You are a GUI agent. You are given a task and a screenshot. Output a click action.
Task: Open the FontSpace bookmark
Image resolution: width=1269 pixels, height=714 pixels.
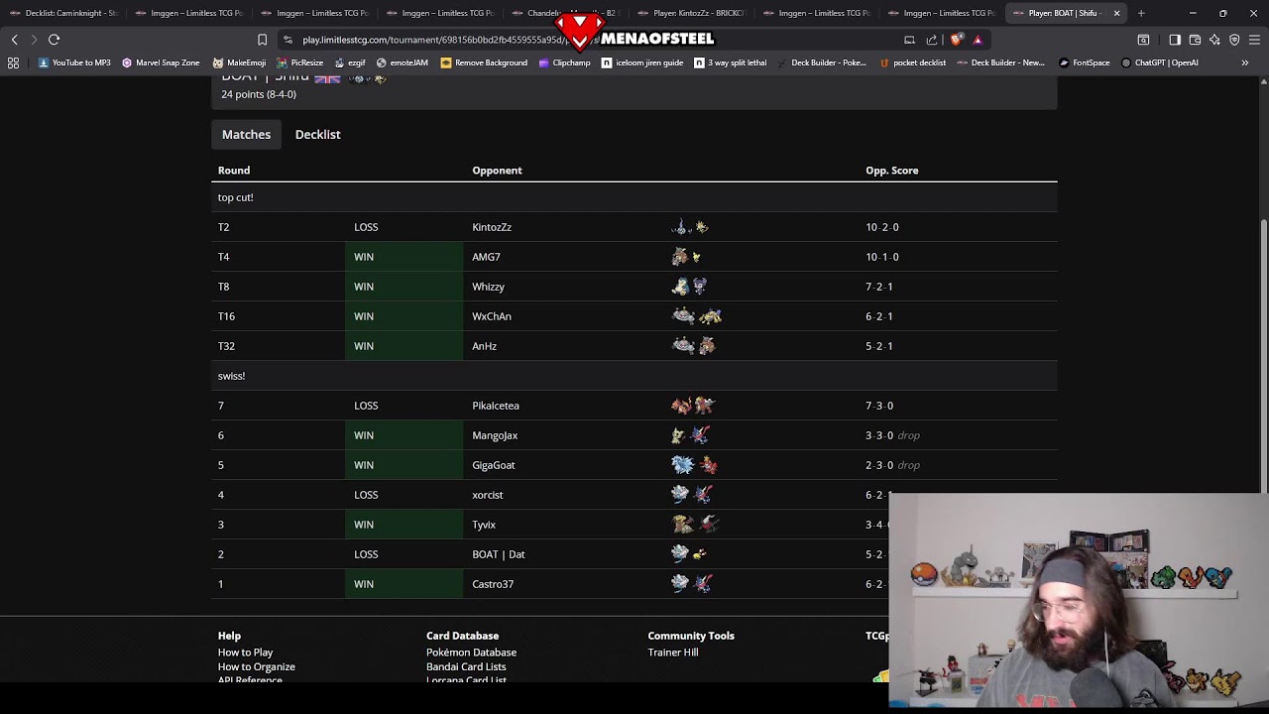(1085, 62)
